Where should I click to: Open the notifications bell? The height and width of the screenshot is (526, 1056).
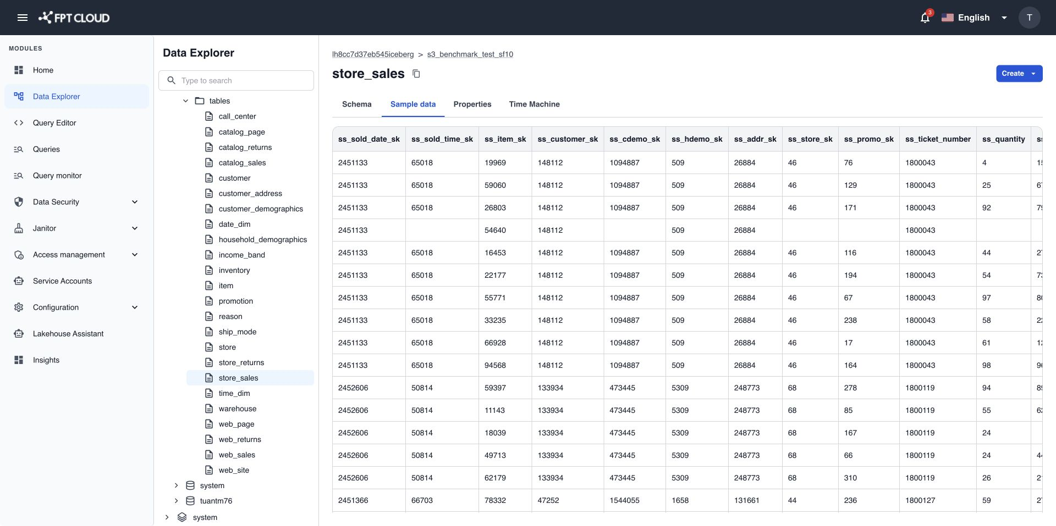(x=925, y=18)
